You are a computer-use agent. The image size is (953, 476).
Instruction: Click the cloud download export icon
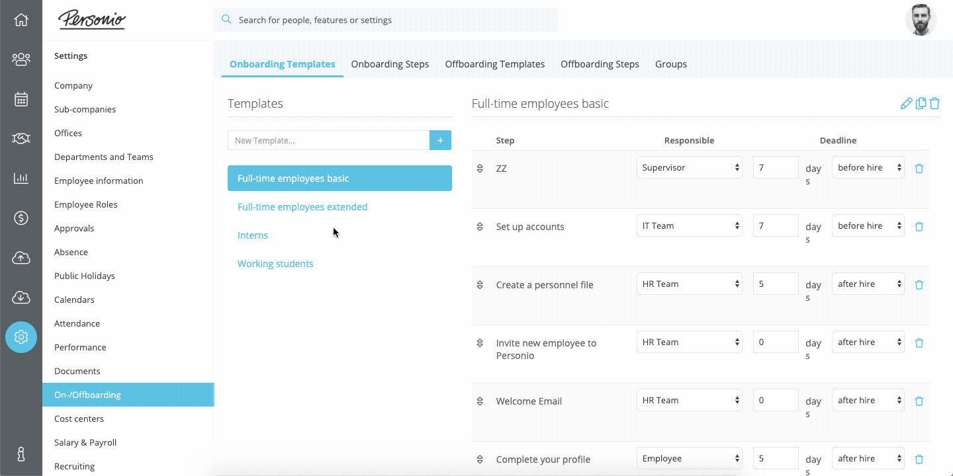click(21, 297)
